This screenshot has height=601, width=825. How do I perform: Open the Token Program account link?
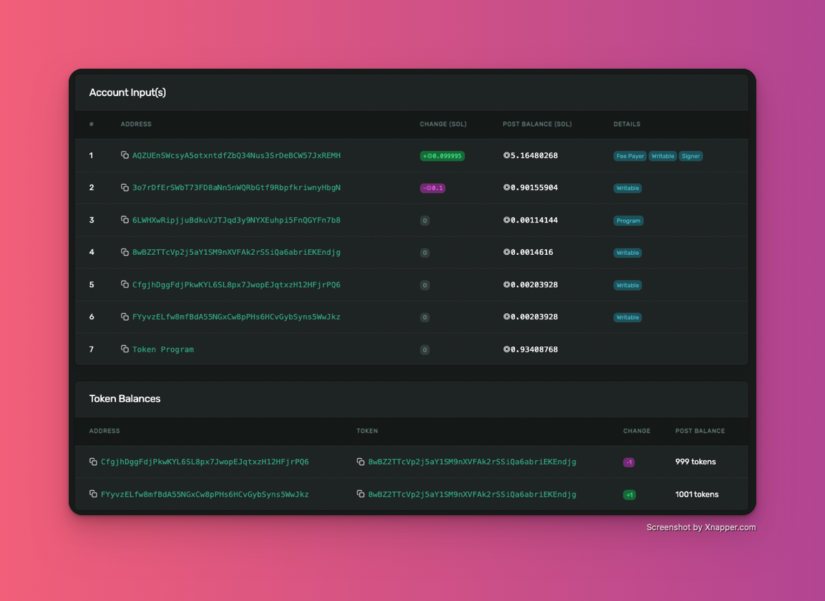click(x=163, y=349)
